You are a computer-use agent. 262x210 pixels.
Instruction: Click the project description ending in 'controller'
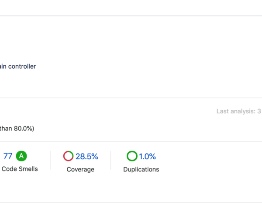(x=18, y=66)
